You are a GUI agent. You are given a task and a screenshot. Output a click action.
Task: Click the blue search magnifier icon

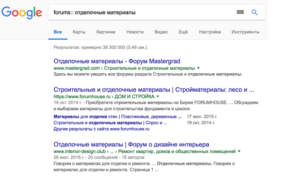pos(255,13)
